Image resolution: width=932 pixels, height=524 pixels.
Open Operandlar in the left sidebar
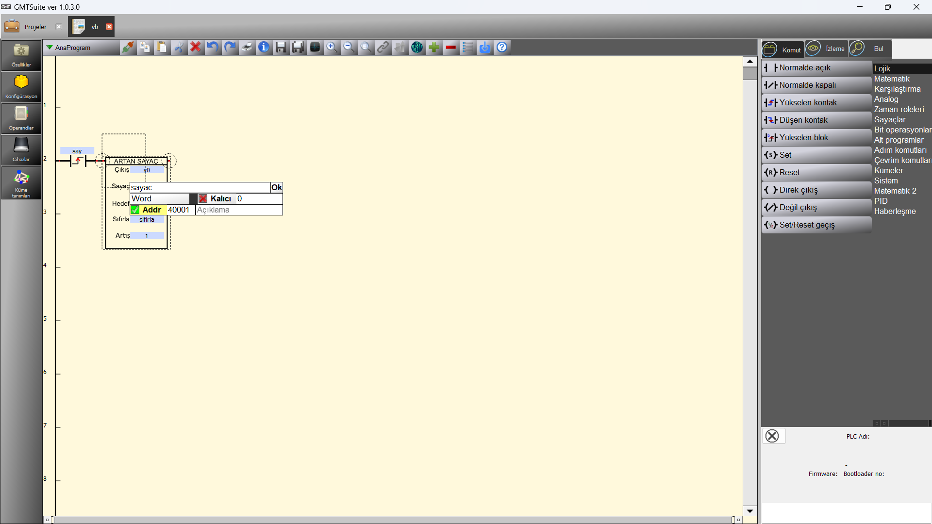pos(21,118)
